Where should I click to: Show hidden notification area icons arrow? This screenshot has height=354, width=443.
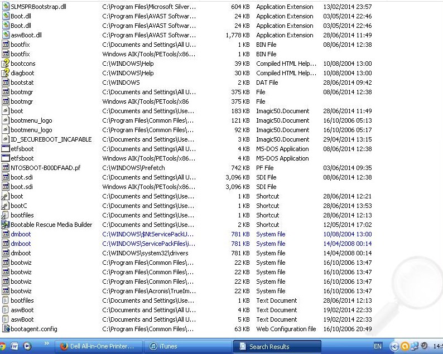(394, 346)
